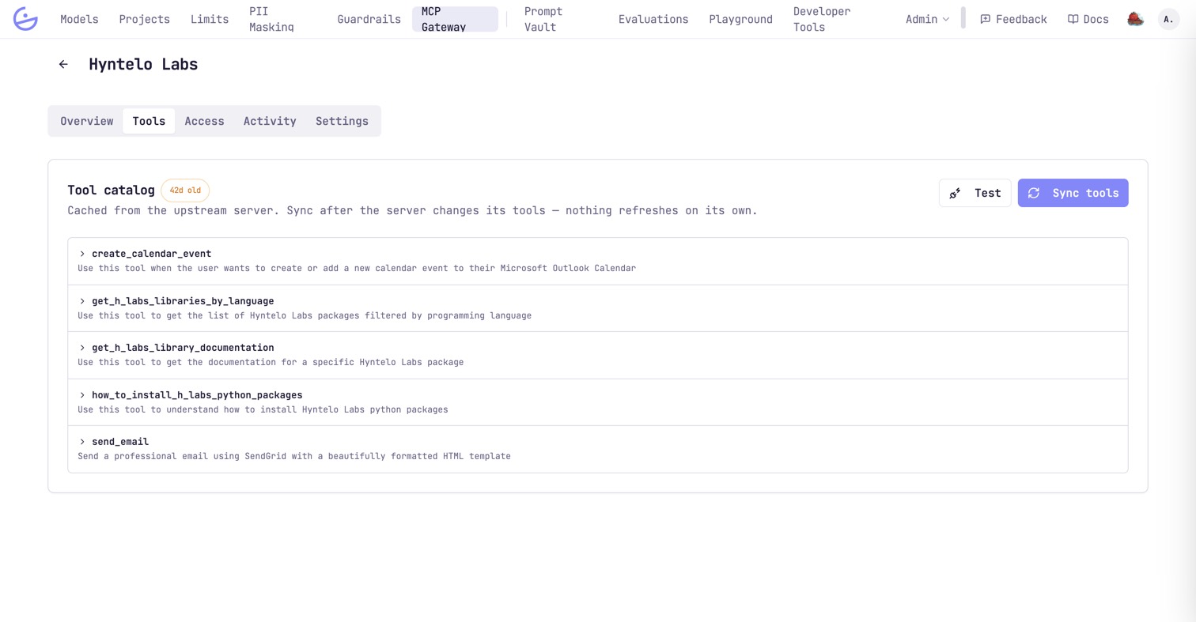Open Prompt Vault
Screen dimensions: 1196x622
pyautogui.click(x=543, y=19)
